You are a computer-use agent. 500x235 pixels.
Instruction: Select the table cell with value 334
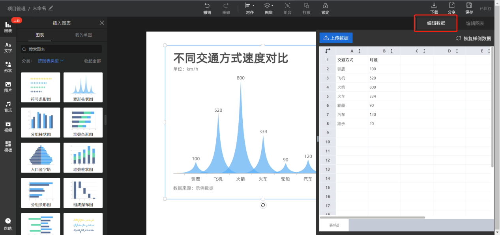[x=384, y=96]
